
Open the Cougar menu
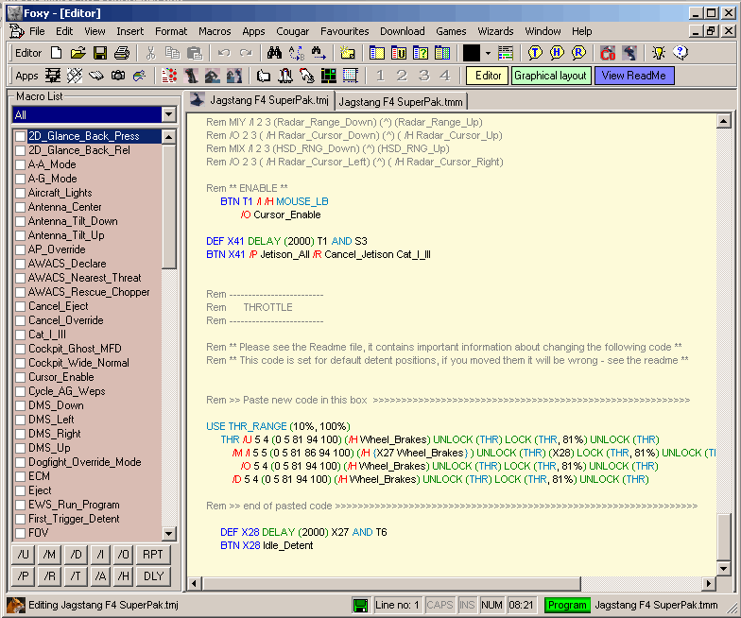click(294, 31)
